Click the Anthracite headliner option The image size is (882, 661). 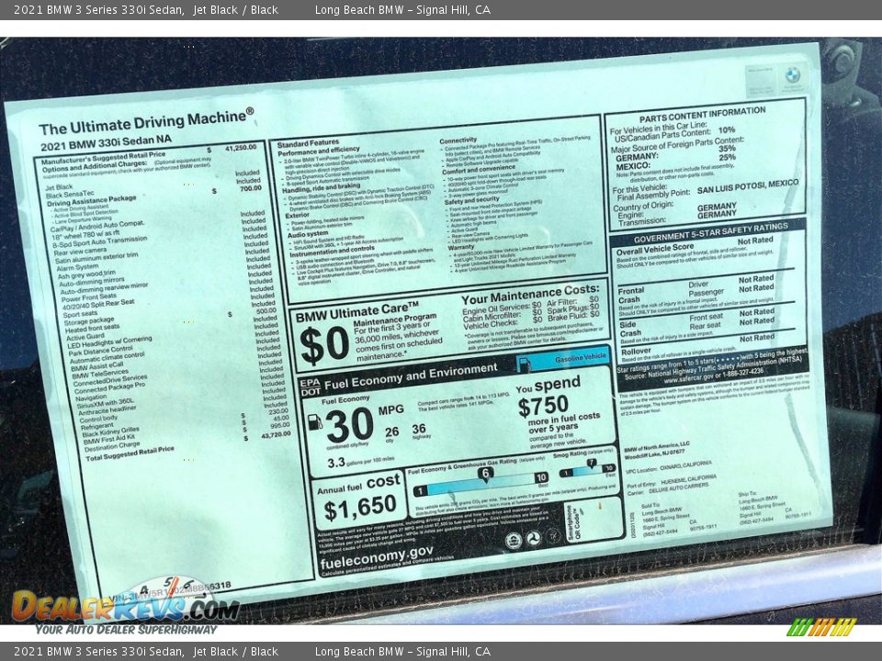107,411
